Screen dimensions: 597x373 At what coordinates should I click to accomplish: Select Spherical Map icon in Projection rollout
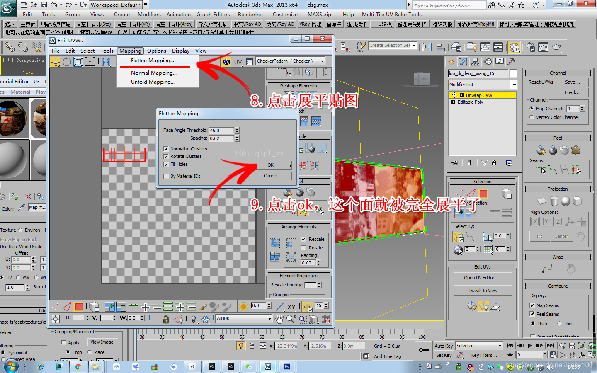[x=565, y=201]
